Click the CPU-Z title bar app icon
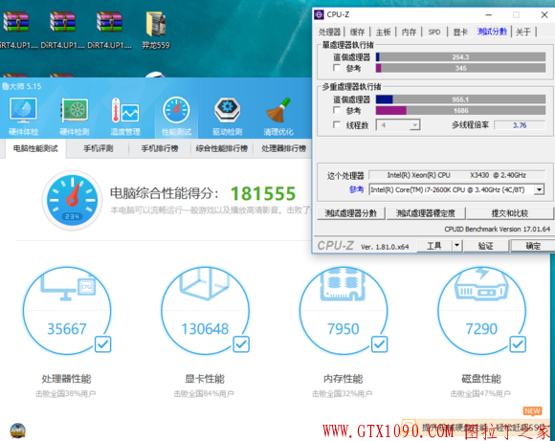This screenshot has height=441, width=555. point(319,14)
